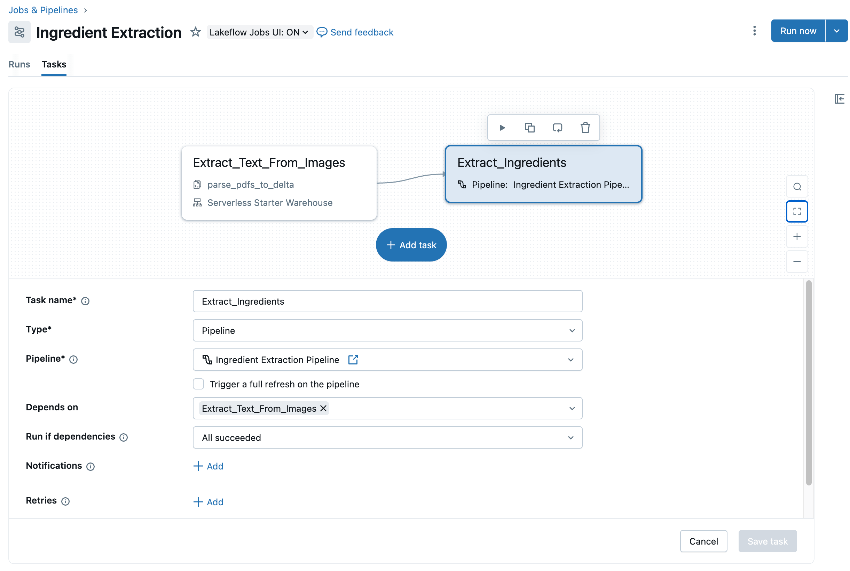Click the zoom in plus icon
This screenshot has width=850, height=571.
[x=796, y=237]
